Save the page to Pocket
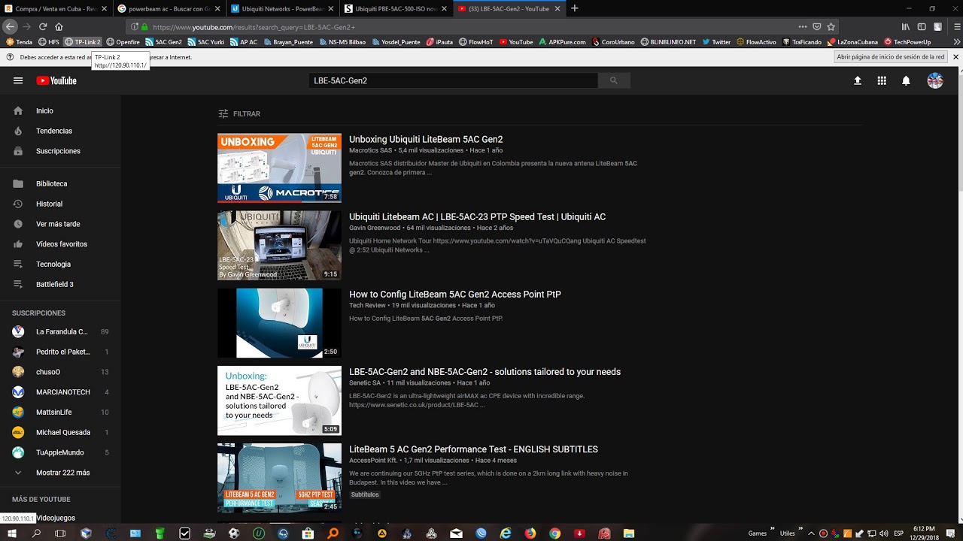 (817, 27)
